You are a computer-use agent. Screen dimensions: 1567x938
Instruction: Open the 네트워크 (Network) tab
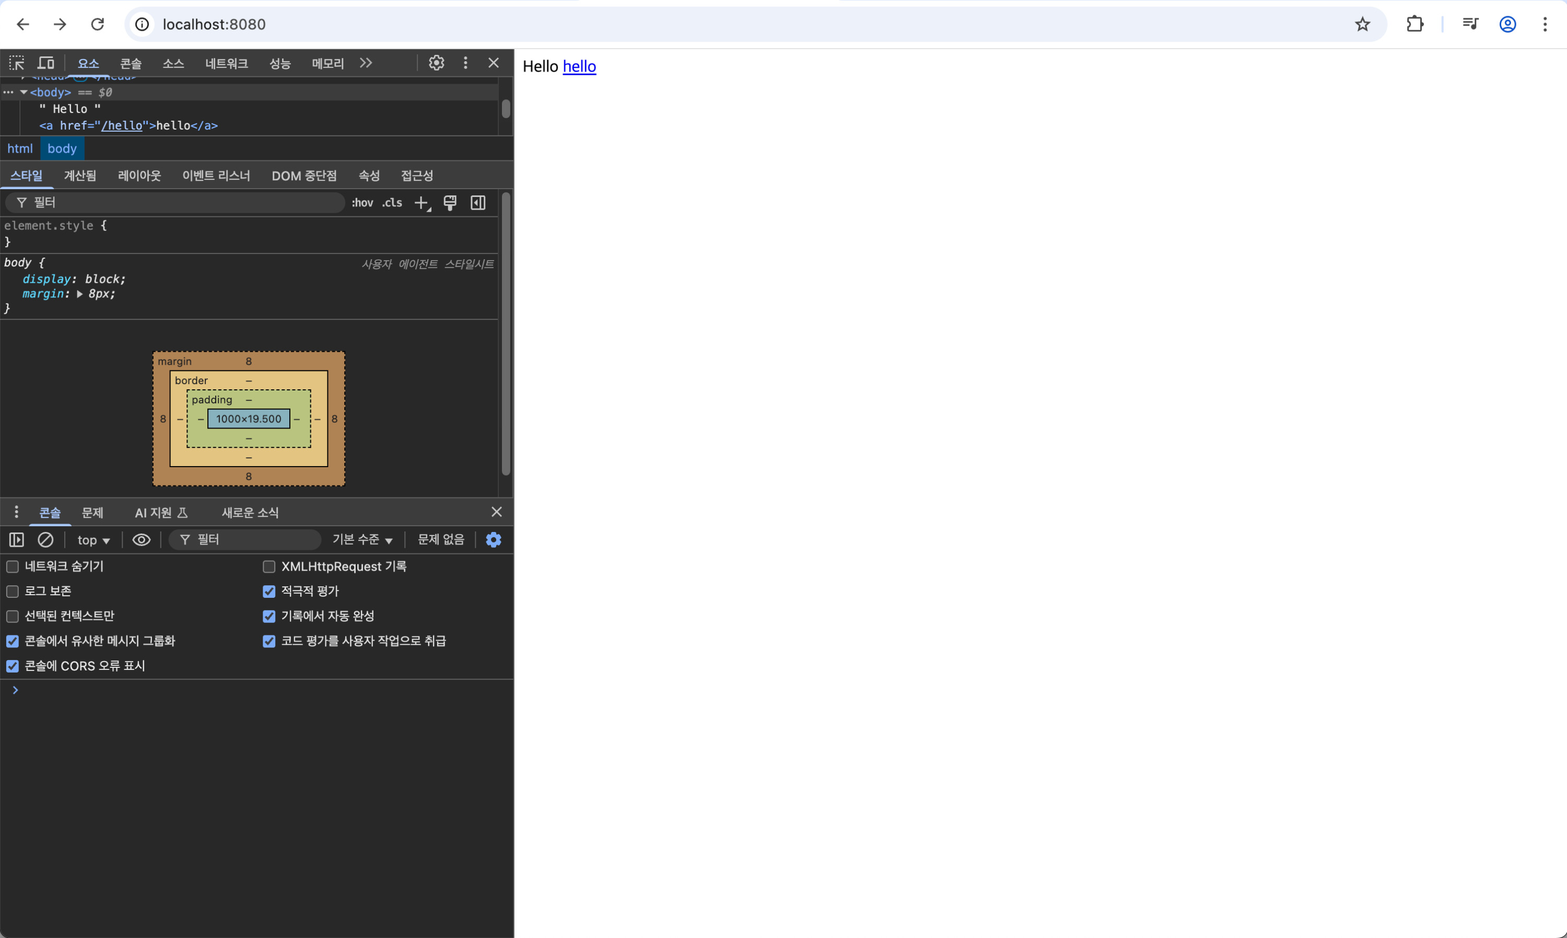(227, 63)
